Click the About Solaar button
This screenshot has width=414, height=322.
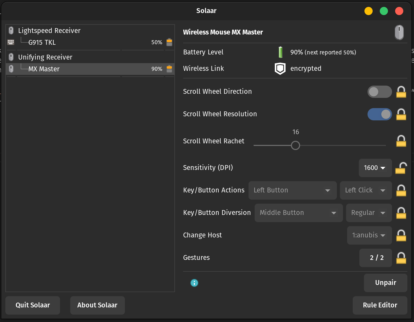[97, 305]
